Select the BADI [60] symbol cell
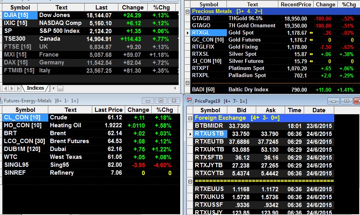 coord(208,89)
